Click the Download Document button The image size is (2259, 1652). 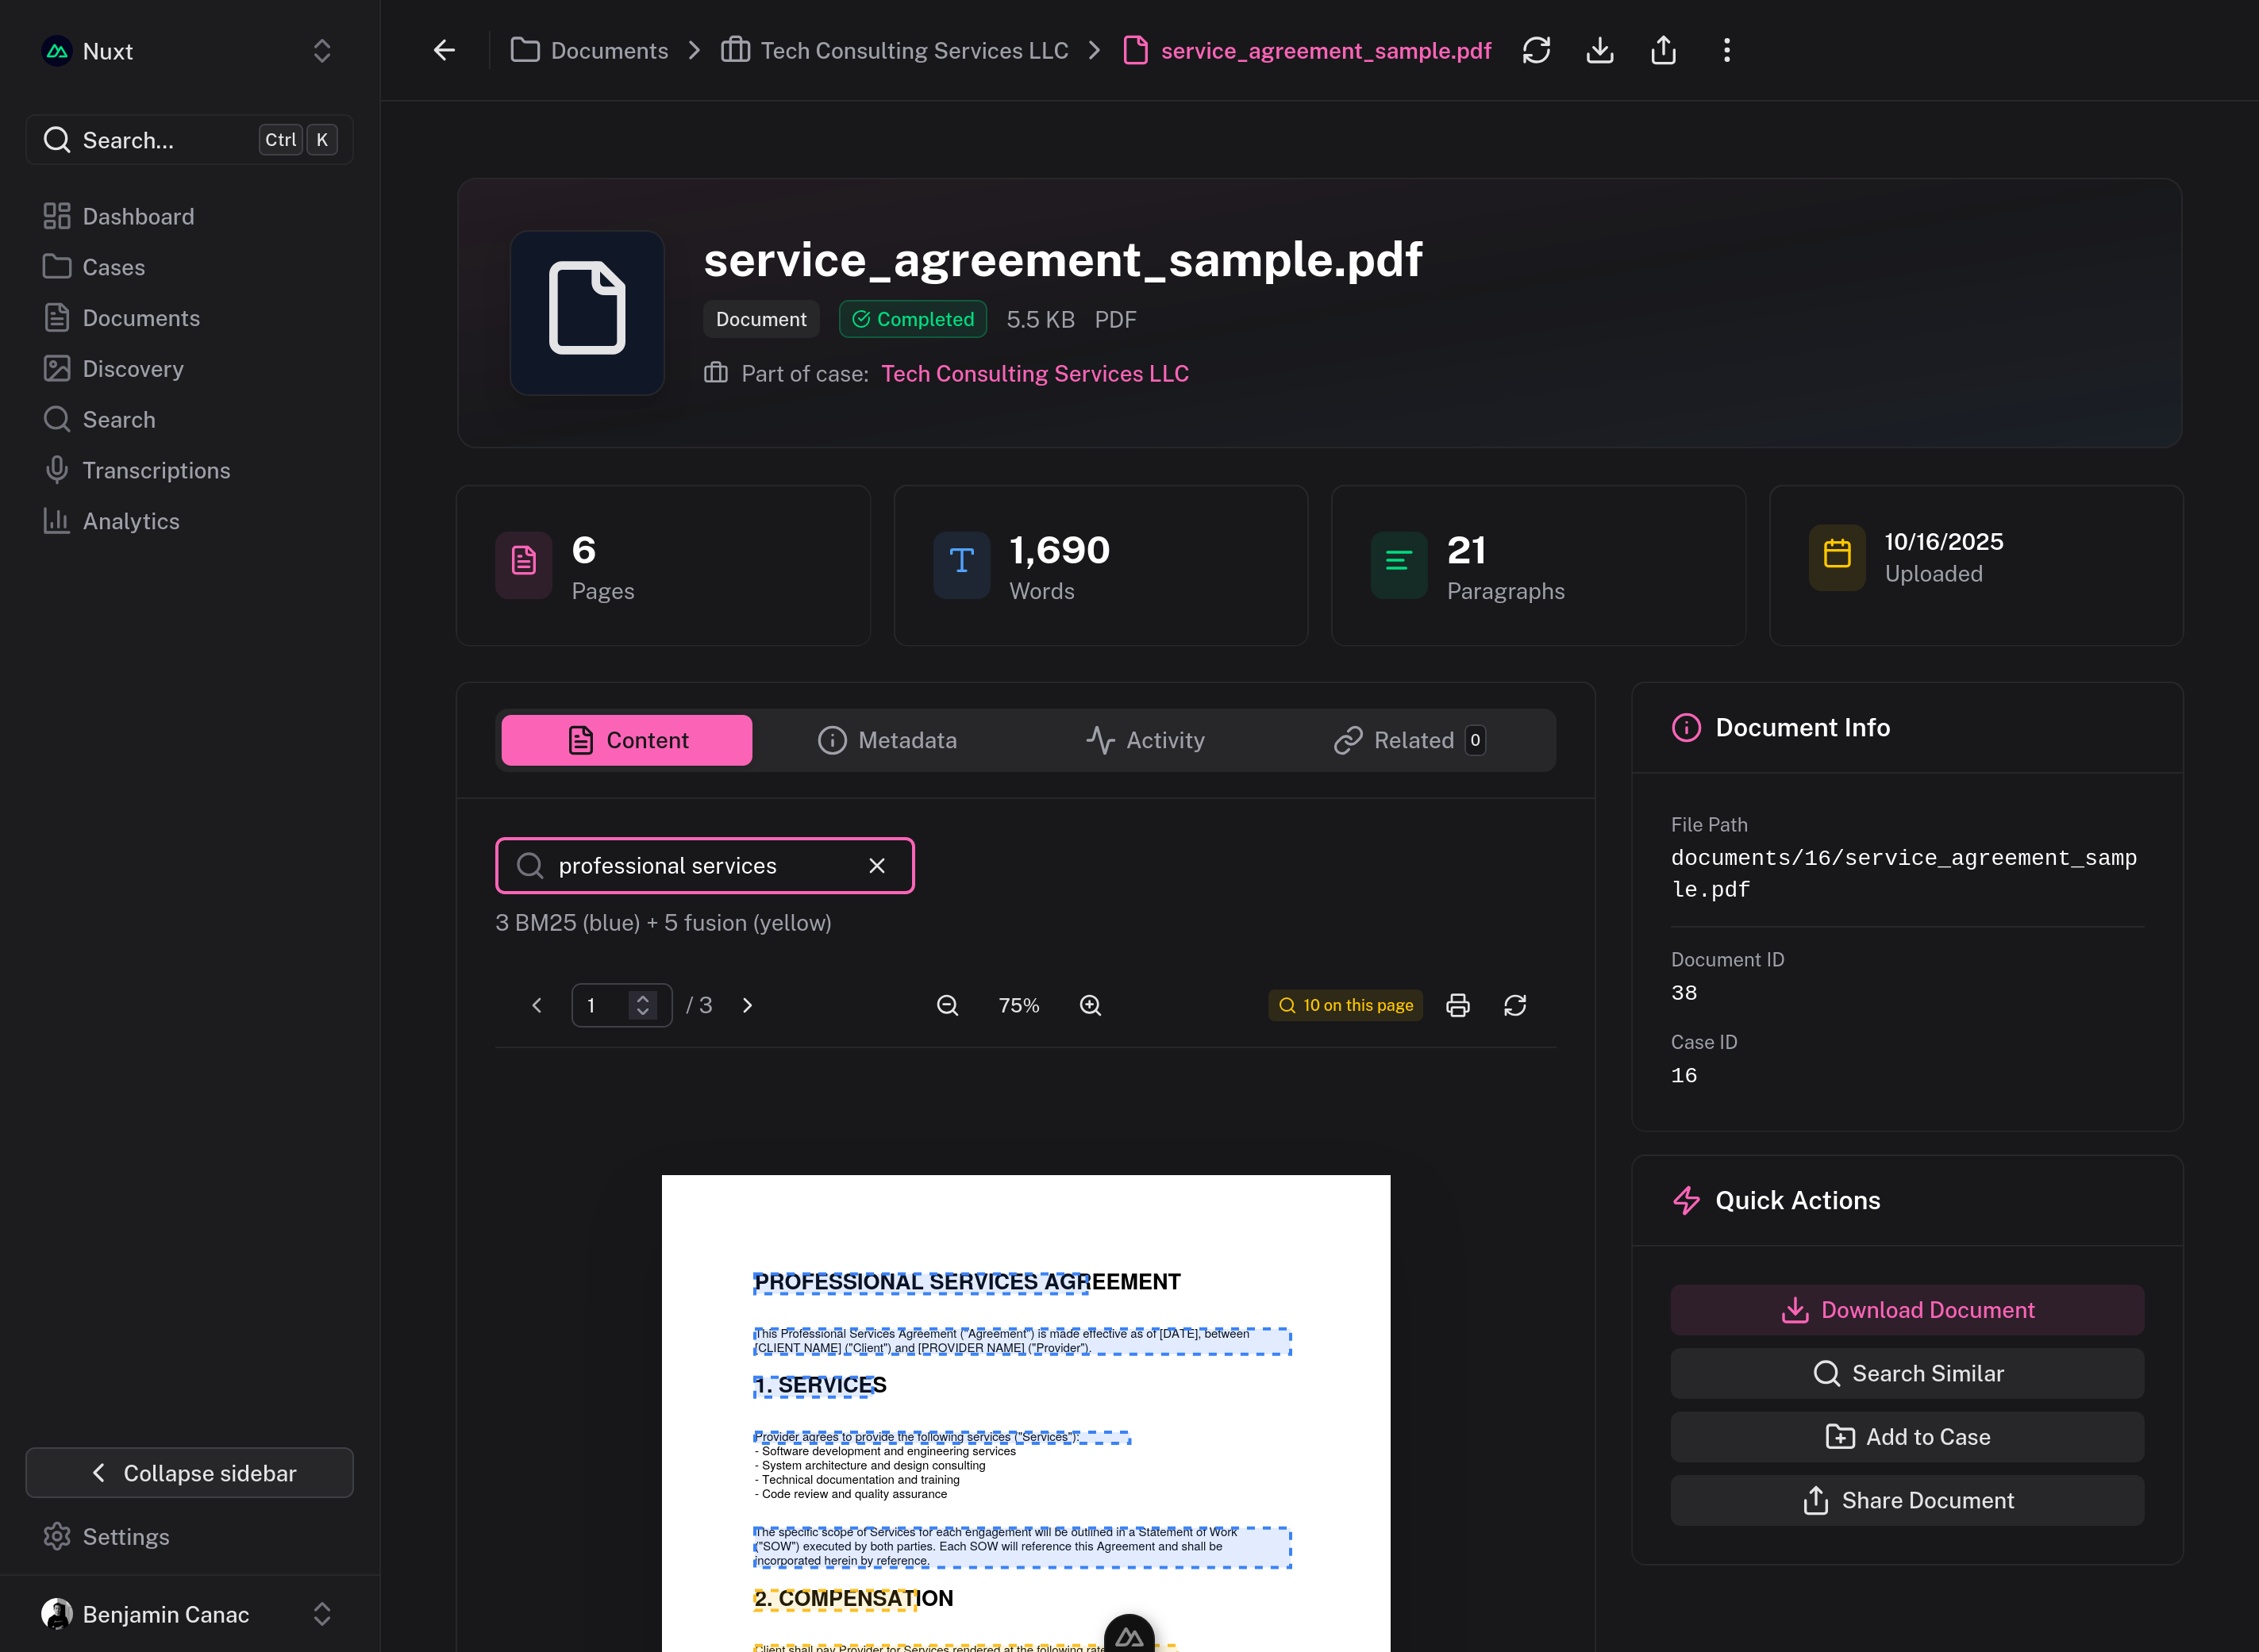(x=1907, y=1310)
